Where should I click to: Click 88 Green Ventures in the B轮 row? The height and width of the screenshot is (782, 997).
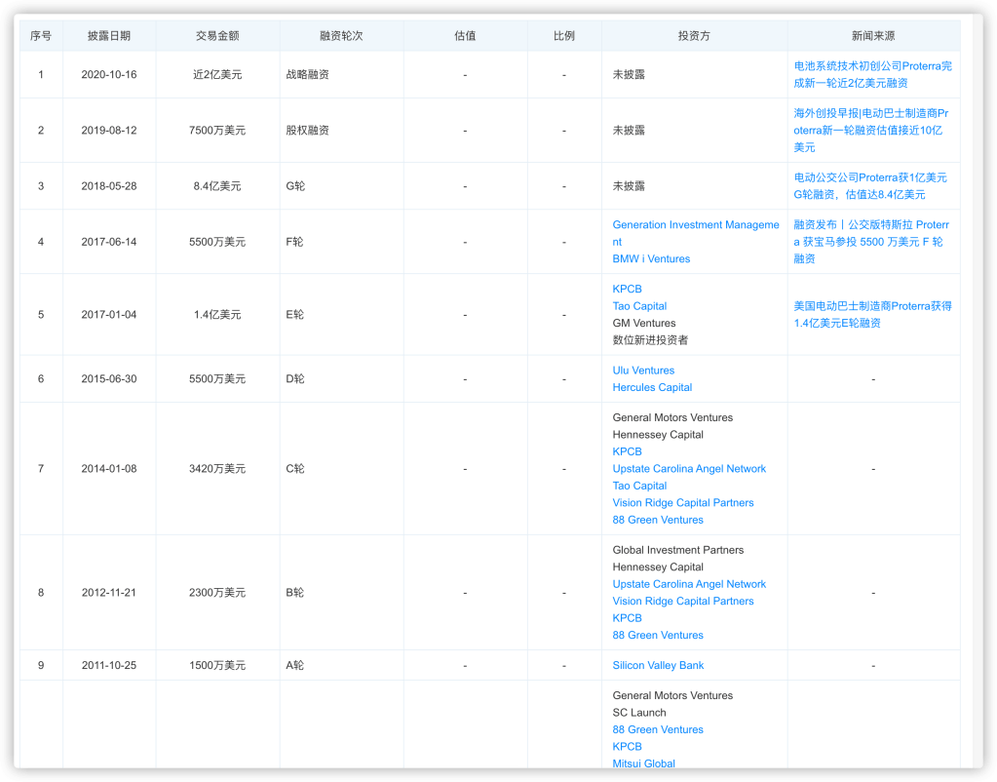[658, 636]
